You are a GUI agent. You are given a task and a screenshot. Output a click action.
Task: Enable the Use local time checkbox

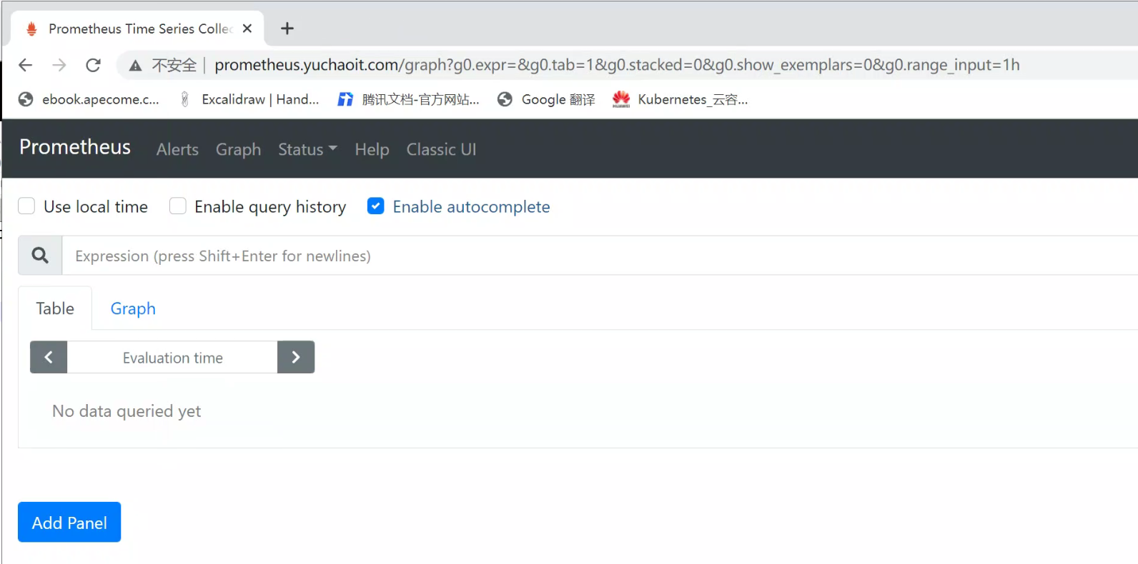tap(26, 206)
